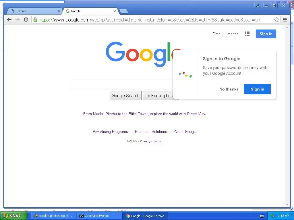Click Sign in inside the popup

tap(258, 89)
